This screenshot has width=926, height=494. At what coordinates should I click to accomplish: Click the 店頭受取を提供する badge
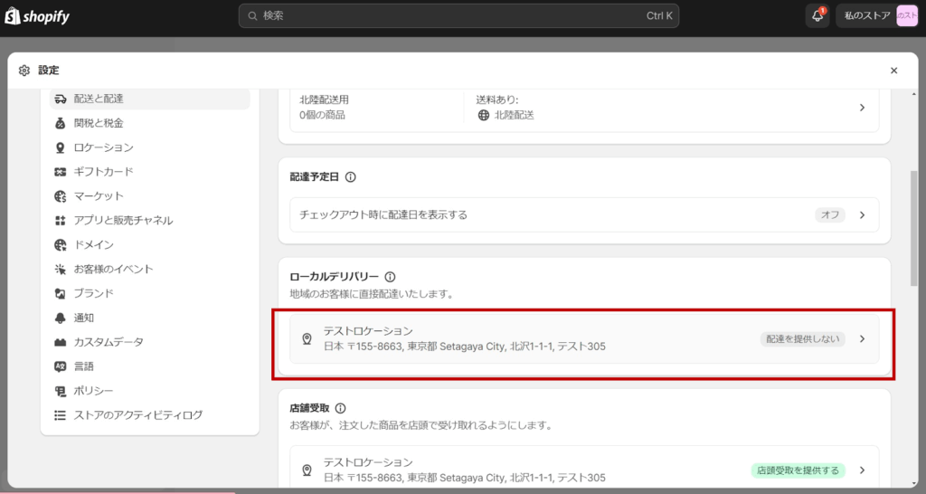coord(798,470)
